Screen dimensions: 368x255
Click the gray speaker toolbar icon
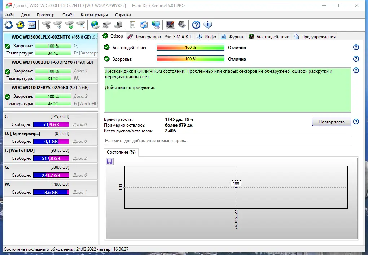click(x=181, y=25)
